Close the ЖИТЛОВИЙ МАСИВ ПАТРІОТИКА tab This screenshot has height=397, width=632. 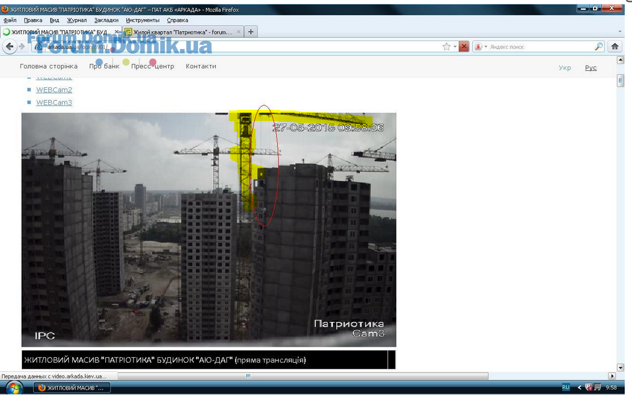tap(117, 32)
